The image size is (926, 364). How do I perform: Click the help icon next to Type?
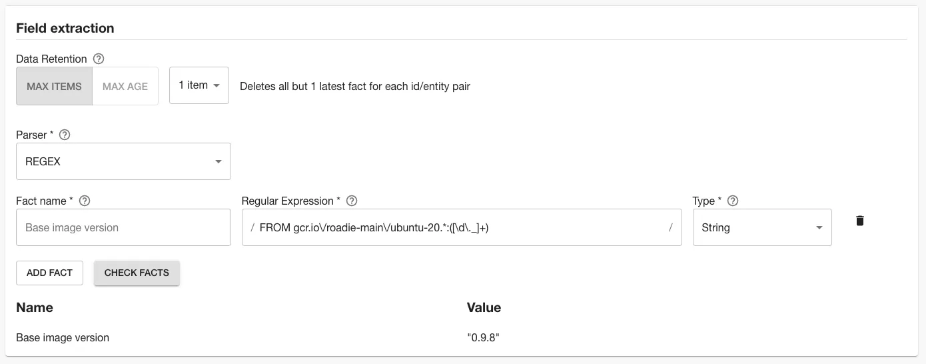(733, 201)
